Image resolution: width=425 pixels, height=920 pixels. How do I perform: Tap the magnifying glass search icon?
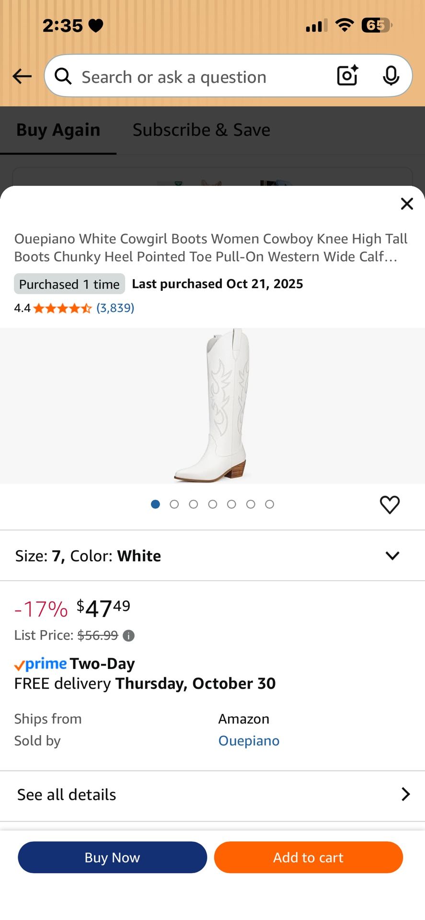pyautogui.click(x=63, y=77)
